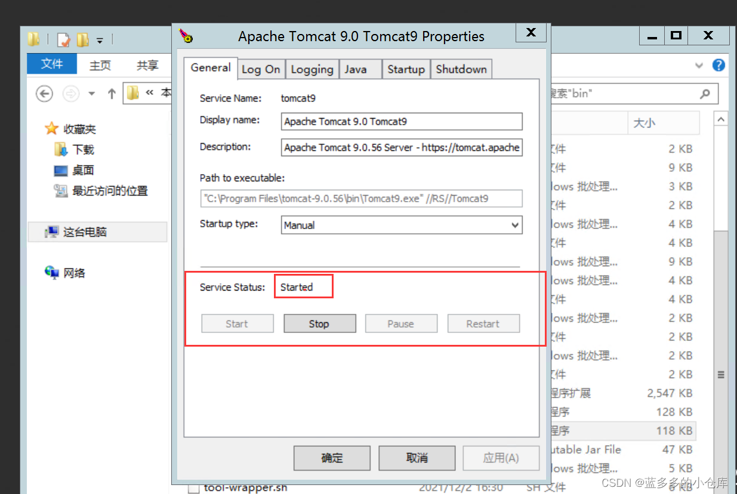Click the folder icon in Explorer address bar

[133, 92]
